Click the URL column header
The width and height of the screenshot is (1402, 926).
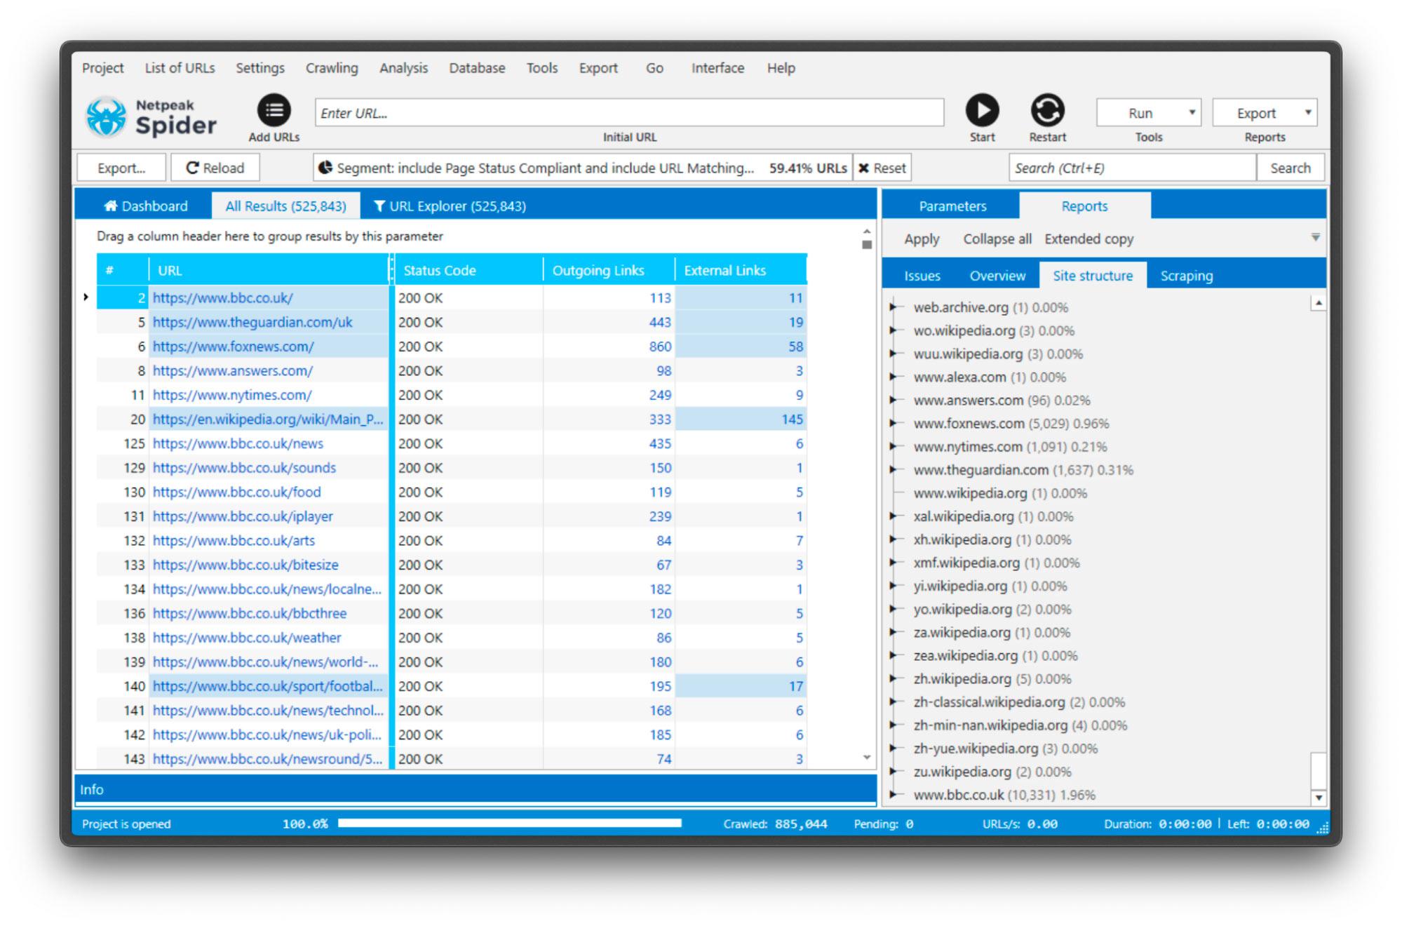269,270
